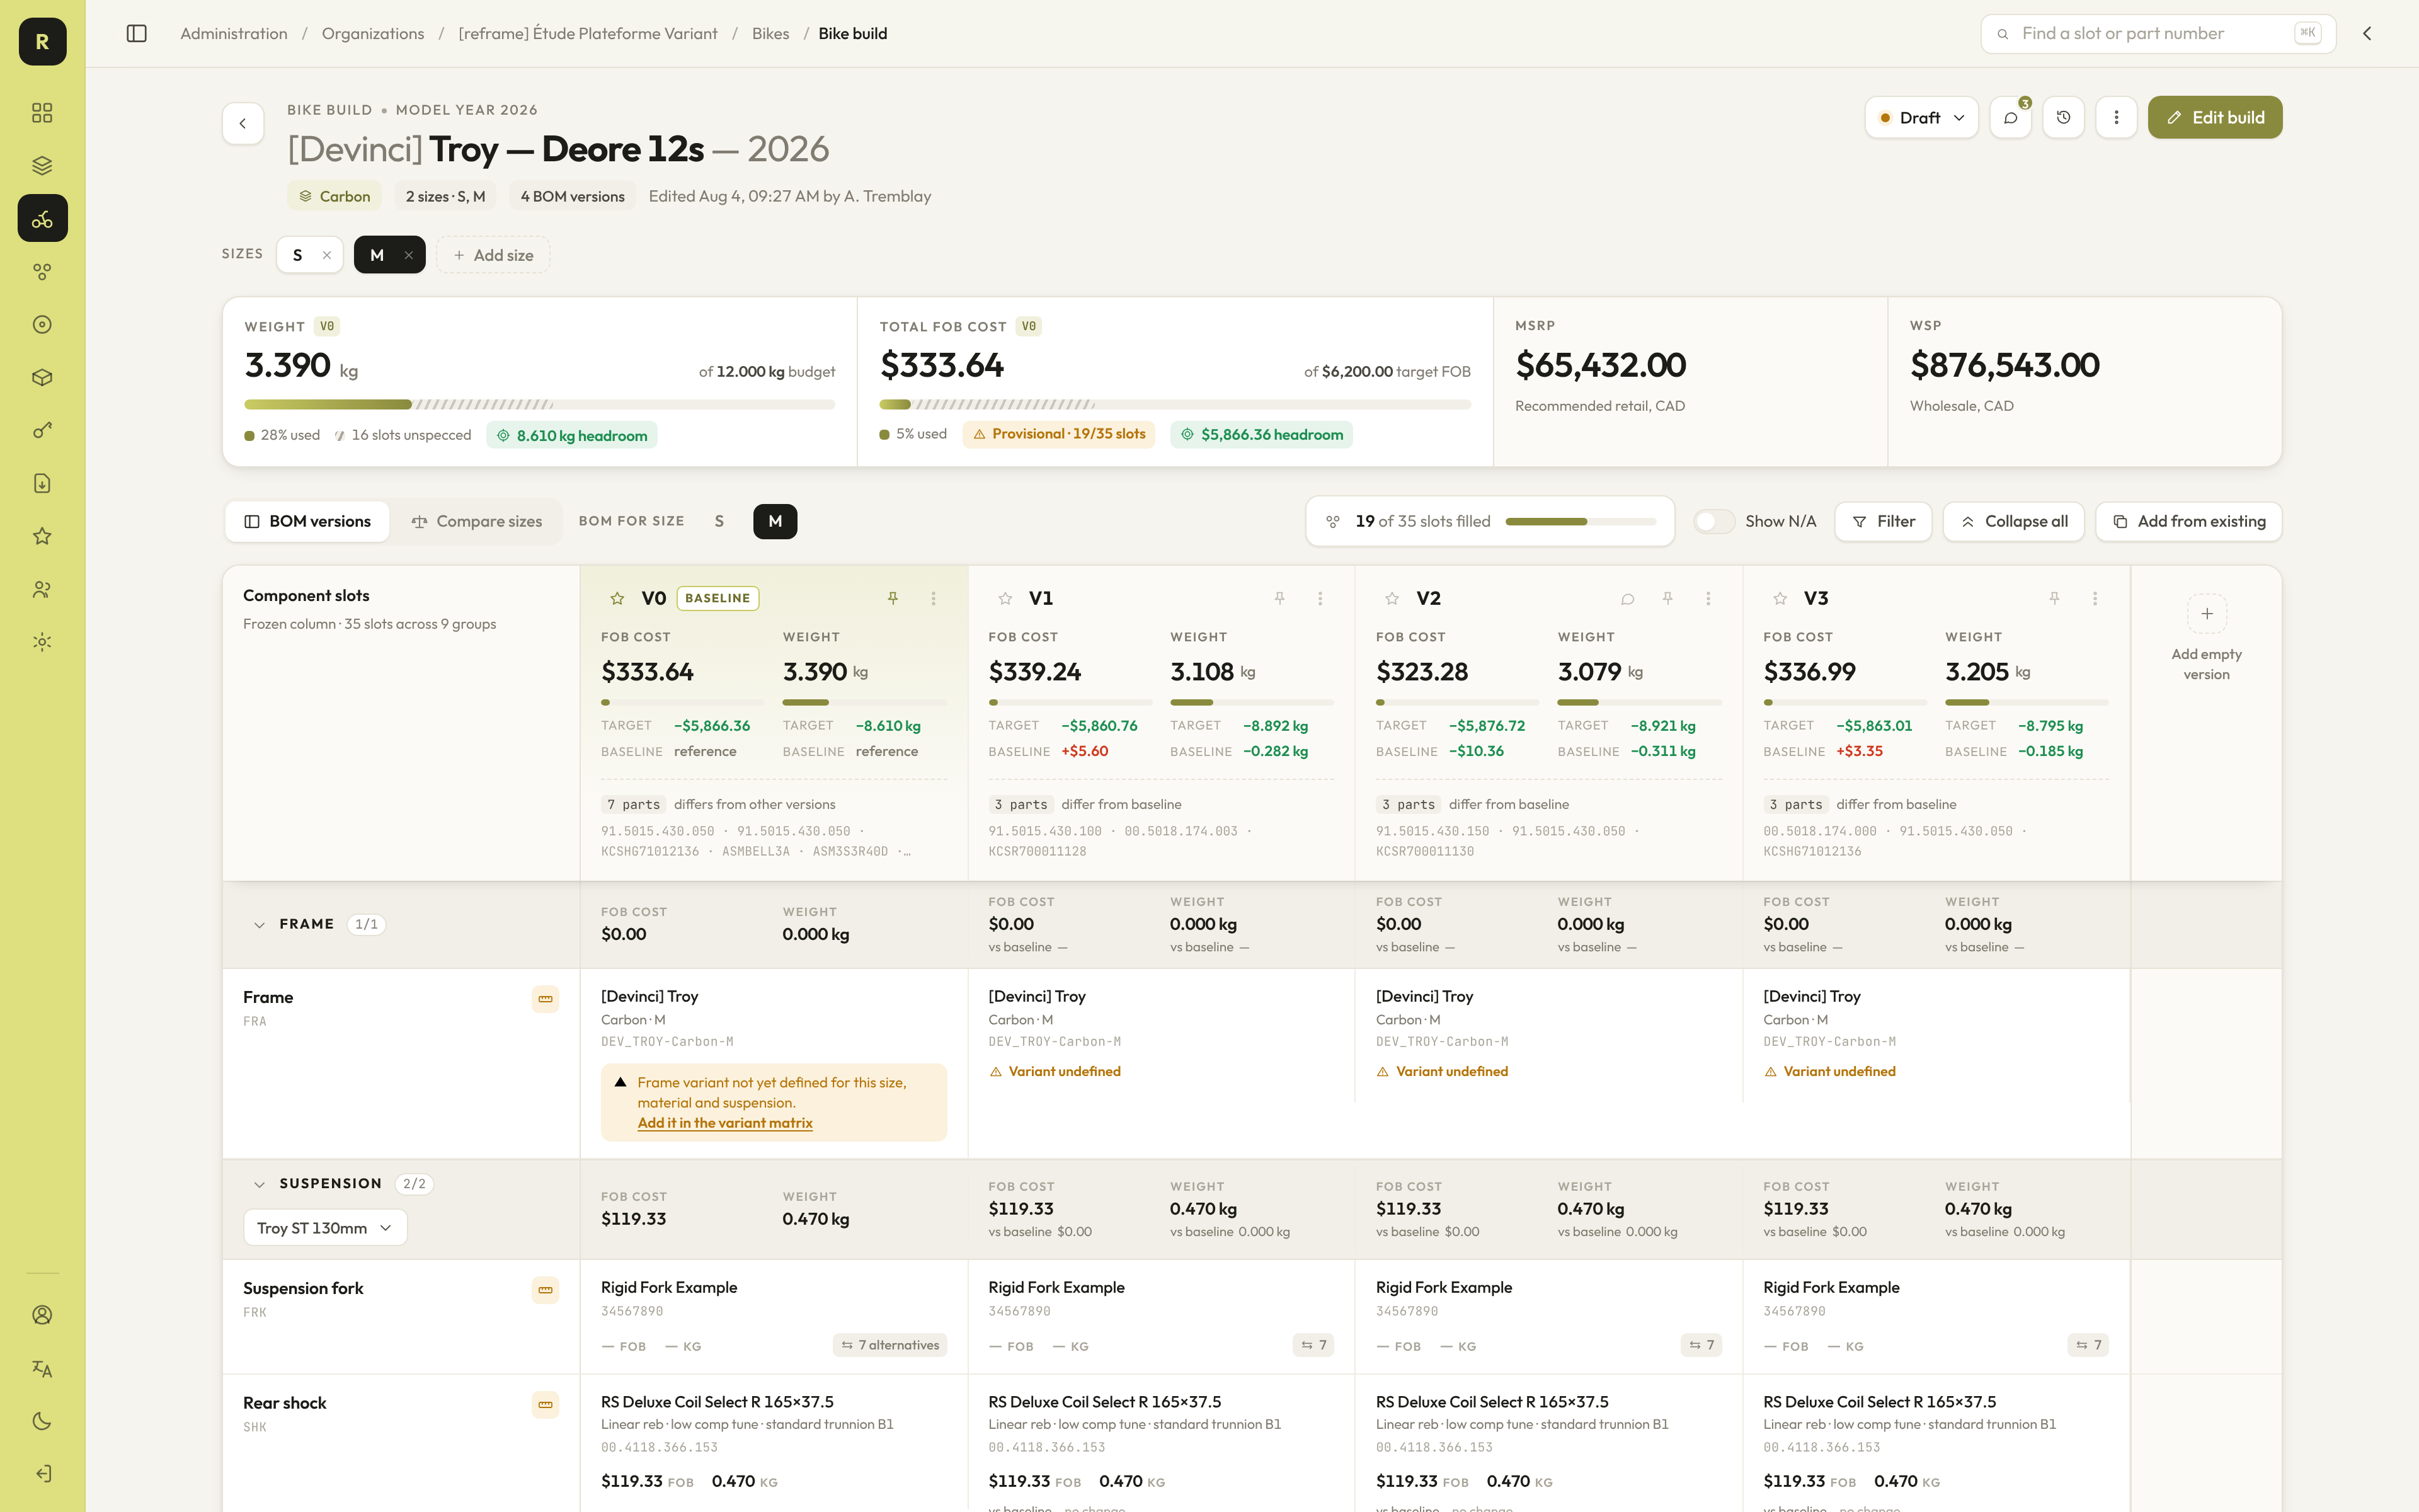Viewport: 2419px width, 1512px height.
Task: Collapse the SUSPENSION group chevron
Action: coord(259,1184)
